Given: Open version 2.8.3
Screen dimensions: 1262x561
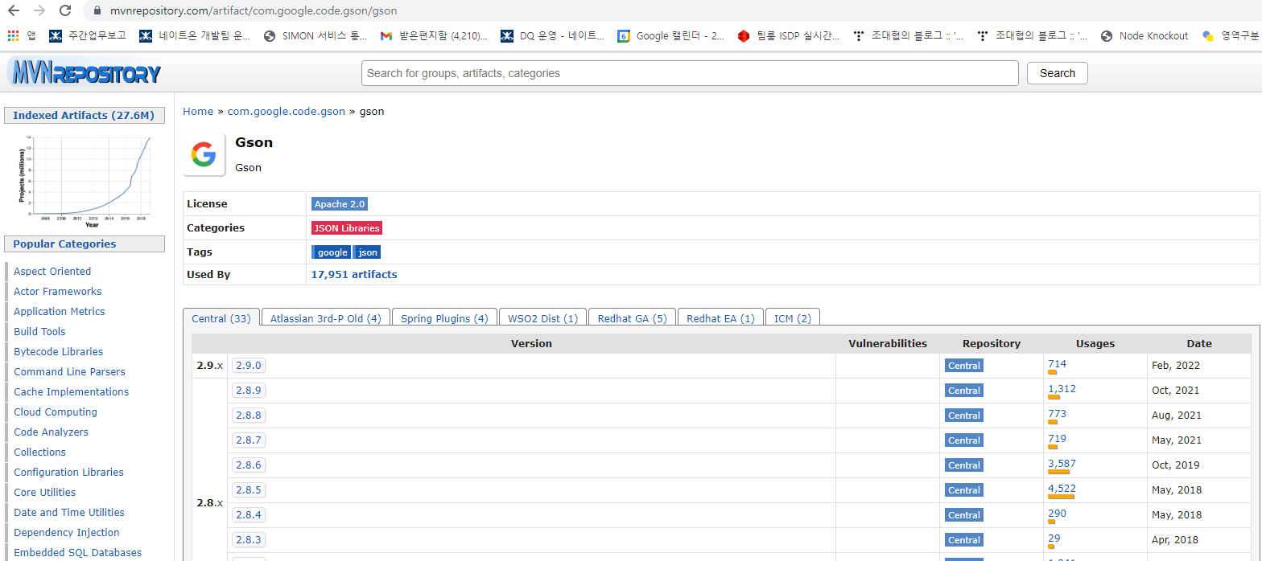Looking at the screenshot, I should (x=249, y=539).
